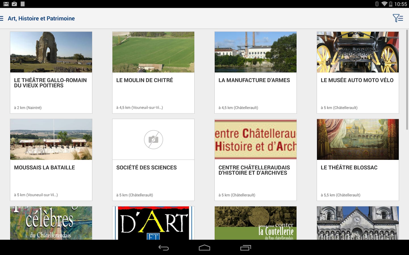
Task: Open the Moulin de Chitré field photo
Action: point(153,52)
